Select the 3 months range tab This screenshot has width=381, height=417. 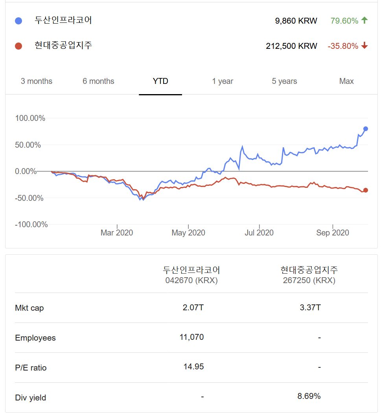point(37,81)
